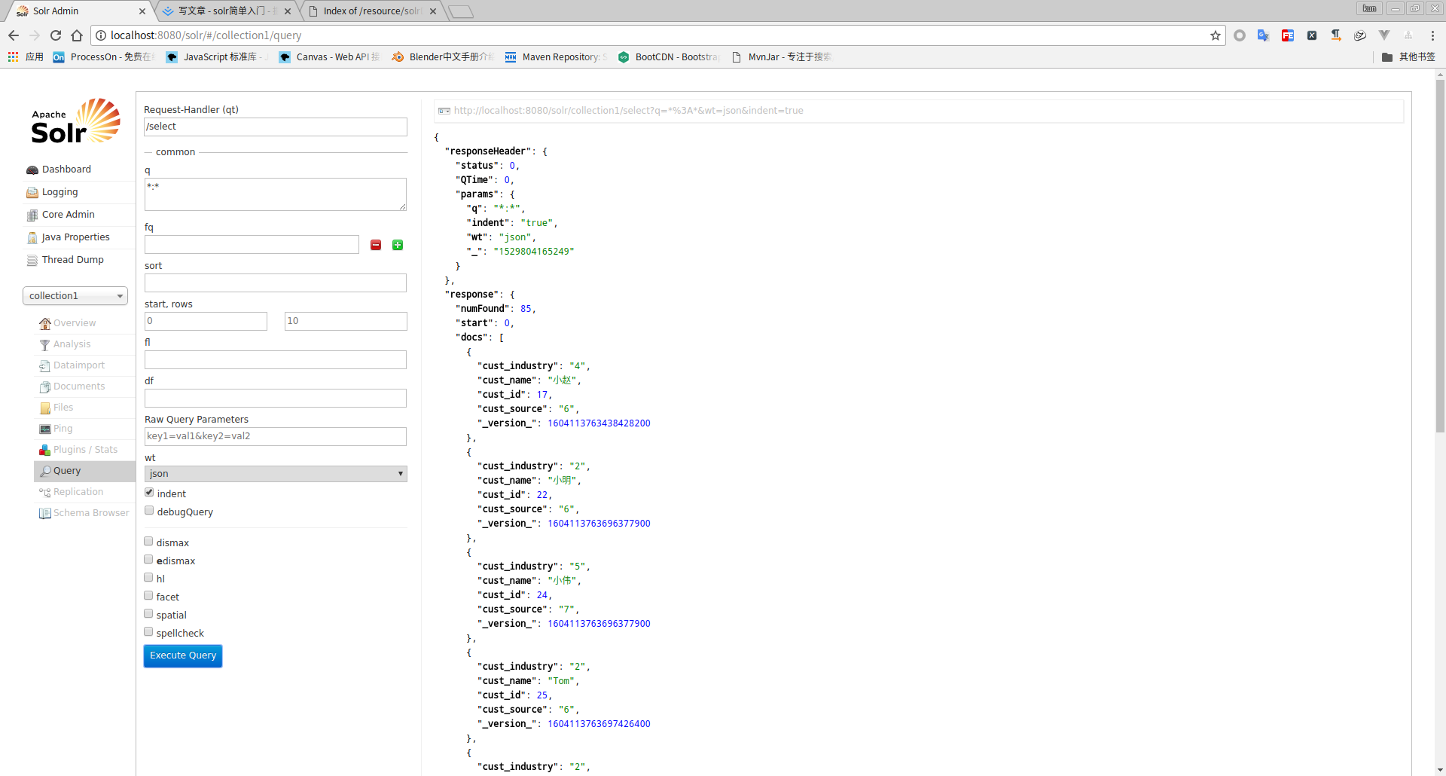View Java Properties page

click(75, 237)
